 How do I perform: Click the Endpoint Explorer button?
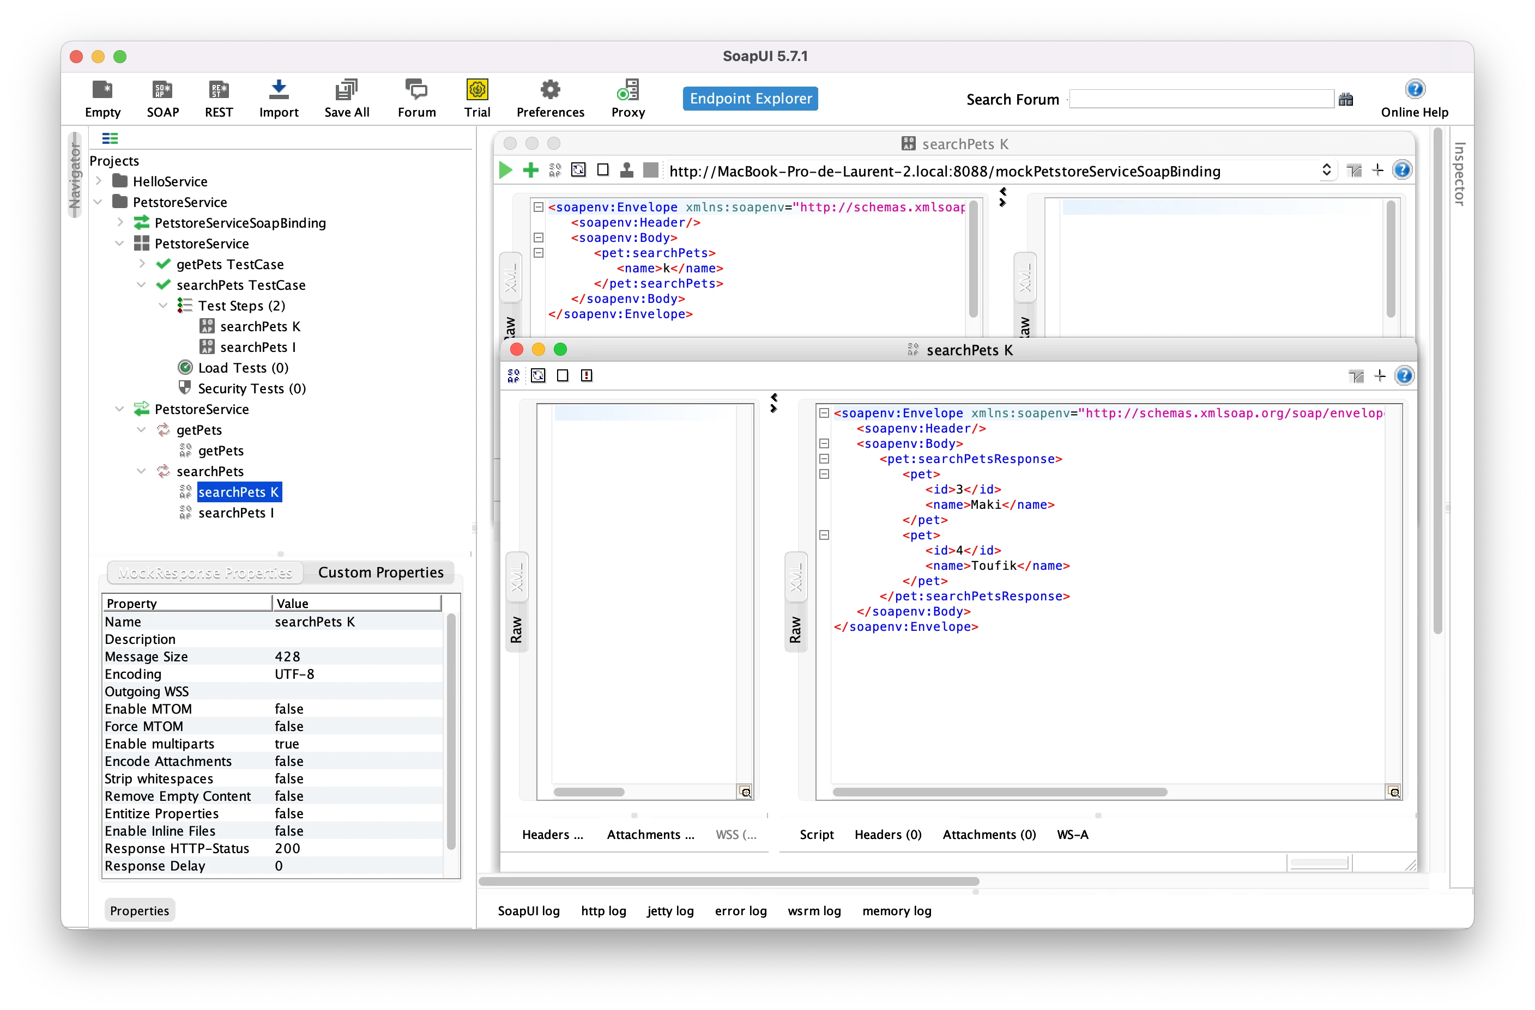coord(750,99)
